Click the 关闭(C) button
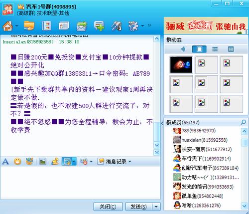The width and height of the screenshot is (249, 214). (108, 207)
